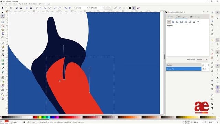220x124 pixels.
Task: Select the Star and polygon tool
Action: pos(3,30)
